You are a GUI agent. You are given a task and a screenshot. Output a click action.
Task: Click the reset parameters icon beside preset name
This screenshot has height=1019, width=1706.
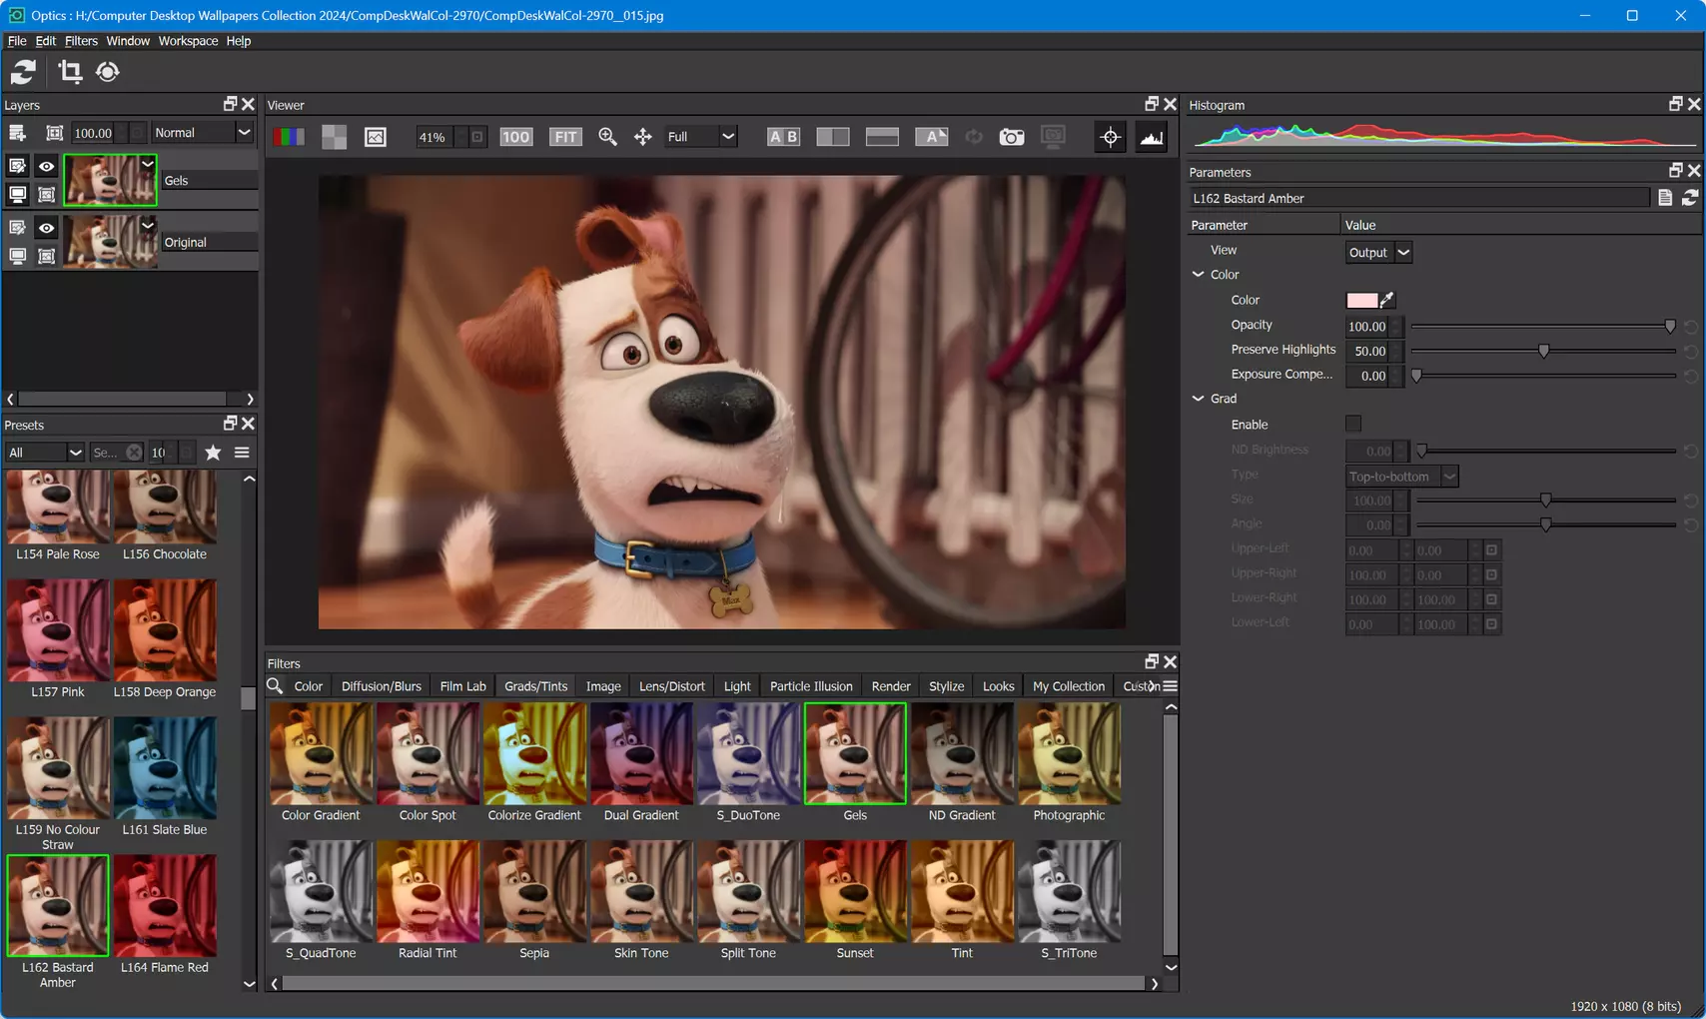[x=1690, y=198]
